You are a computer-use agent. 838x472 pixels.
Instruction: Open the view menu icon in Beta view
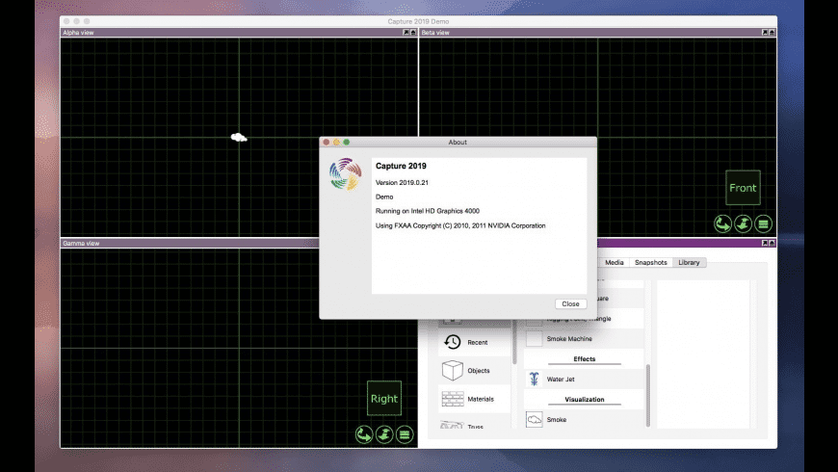(x=763, y=223)
